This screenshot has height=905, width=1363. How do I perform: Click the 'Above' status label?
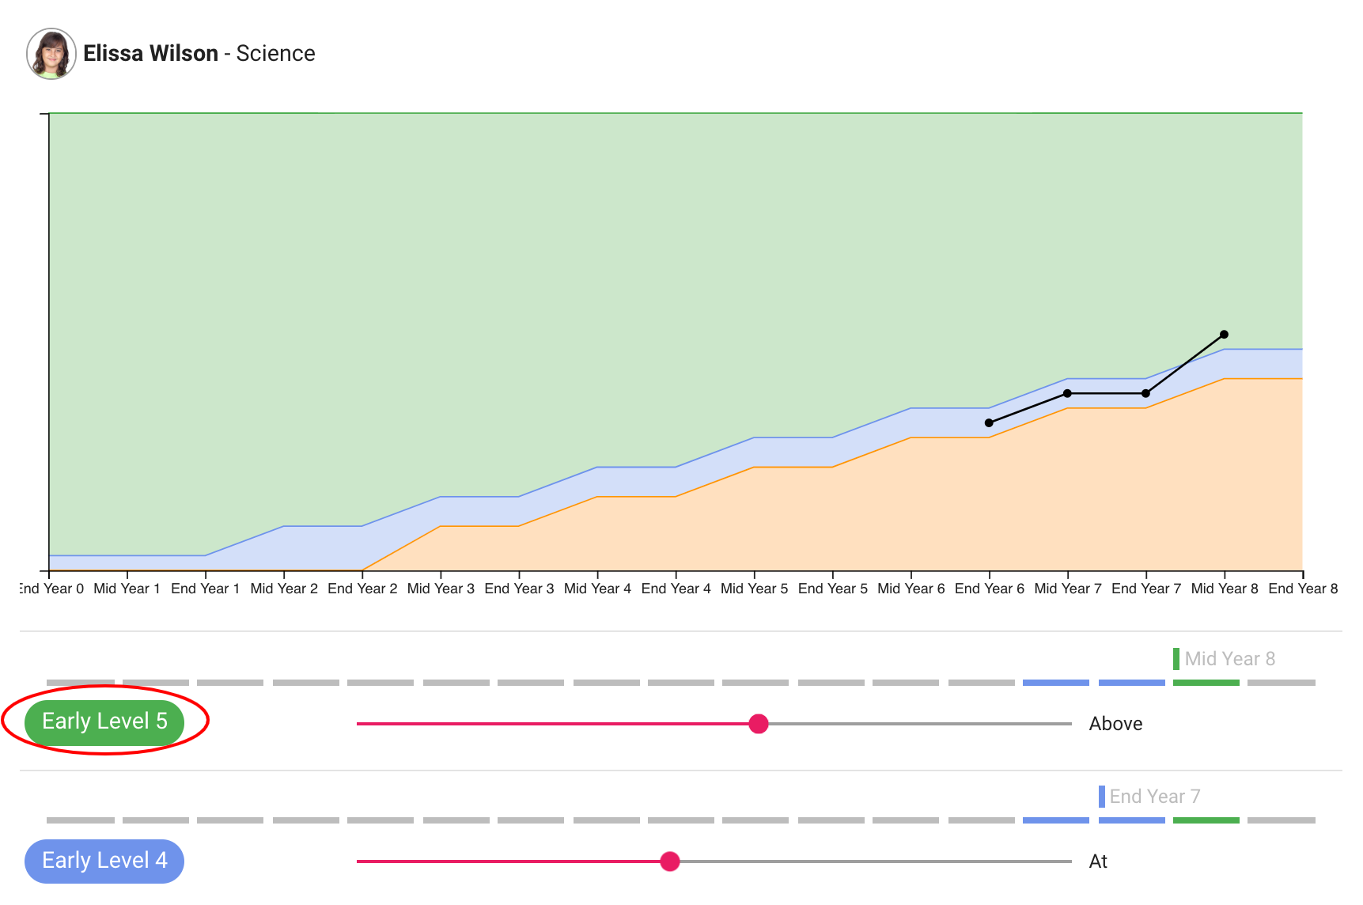point(1115,724)
